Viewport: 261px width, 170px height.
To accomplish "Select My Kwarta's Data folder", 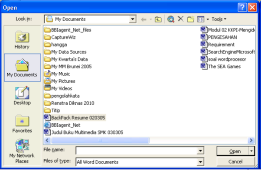I will tap(66, 59).
